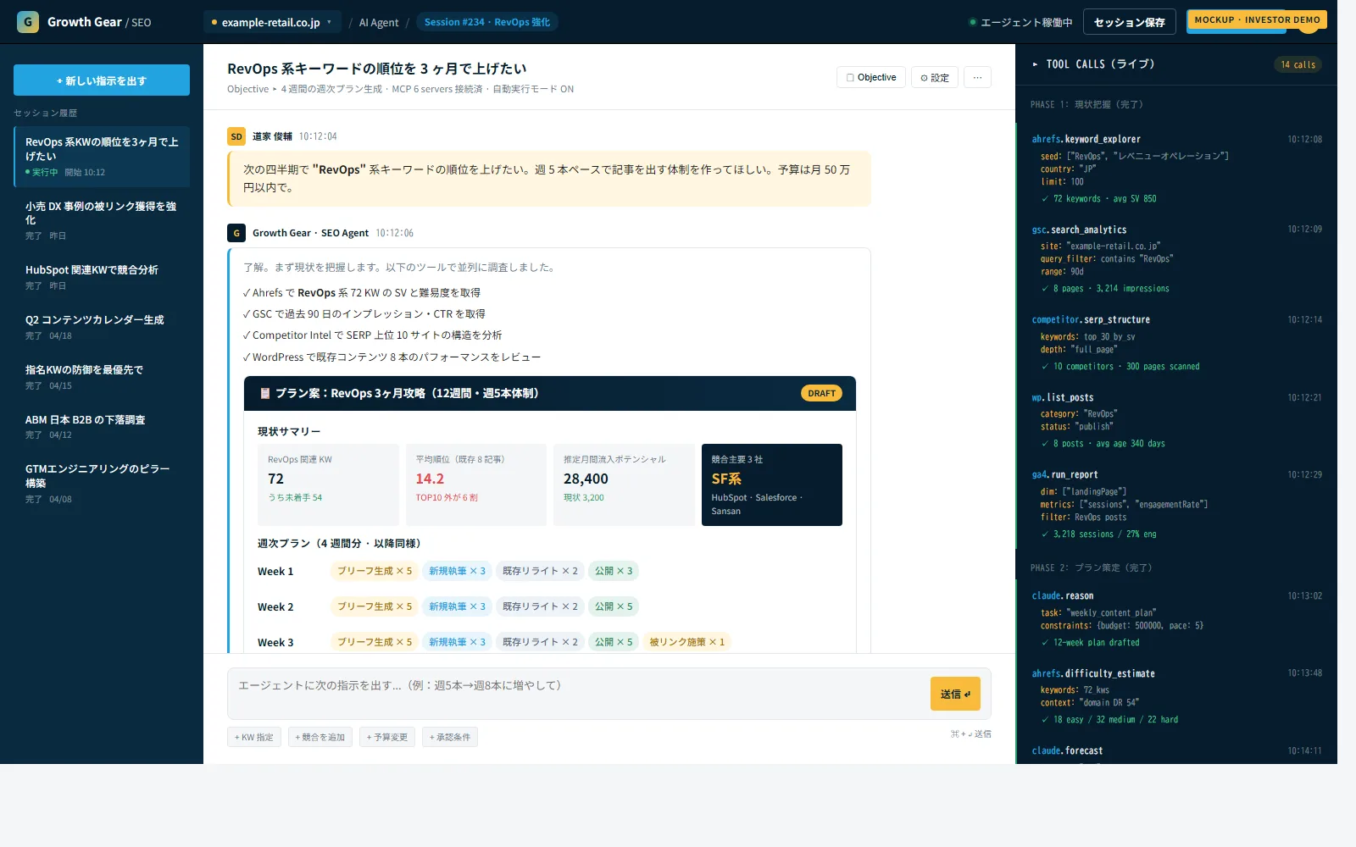Viewport: 1356px width, 847px height.
Task: Click Week 3 被リンク施策 × 1 tag
Action: (x=687, y=642)
